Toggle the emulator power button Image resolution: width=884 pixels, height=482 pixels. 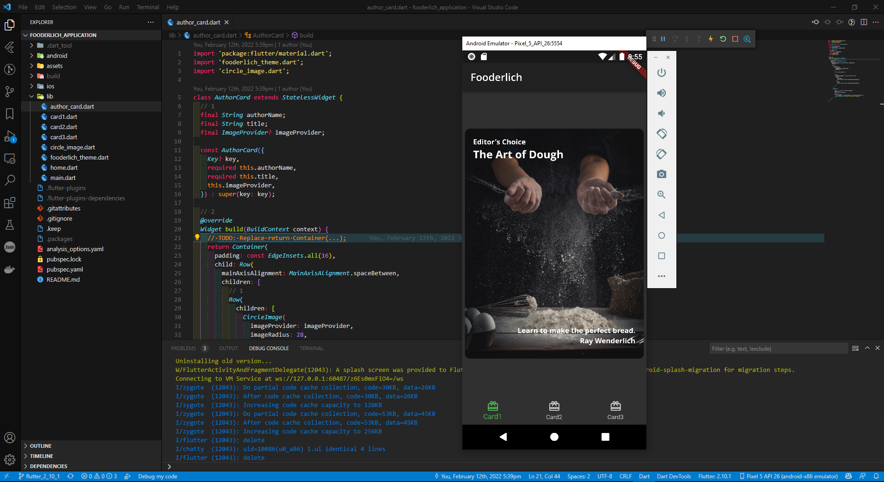[661, 73]
